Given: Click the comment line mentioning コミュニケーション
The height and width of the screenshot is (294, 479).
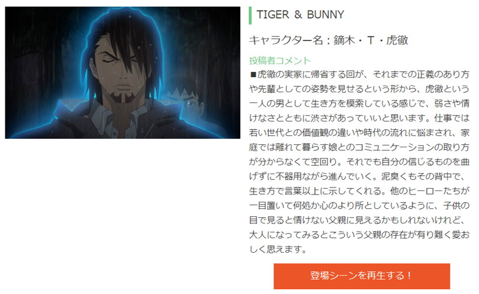Looking at the screenshot, I should click(359, 147).
